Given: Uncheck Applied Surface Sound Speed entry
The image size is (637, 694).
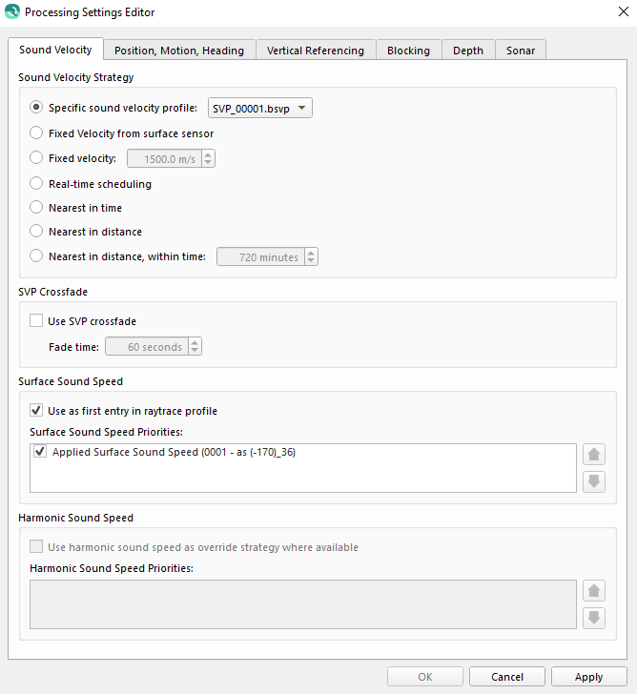Looking at the screenshot, I should (x=40, y=452).
